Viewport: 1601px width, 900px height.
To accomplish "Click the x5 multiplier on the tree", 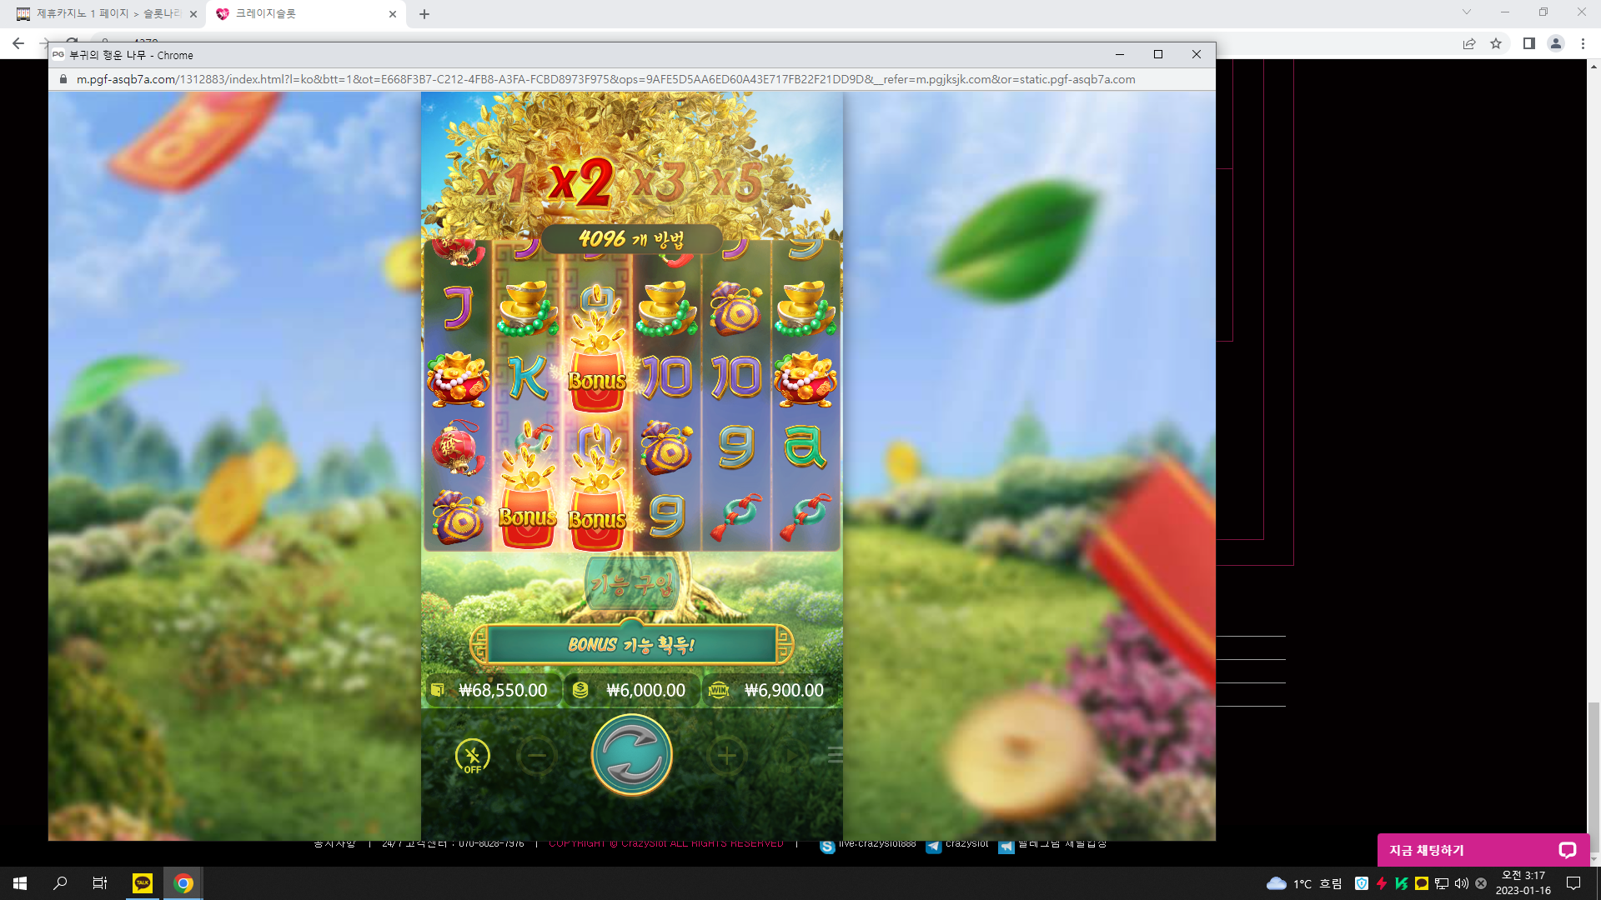I will (736, 182).
